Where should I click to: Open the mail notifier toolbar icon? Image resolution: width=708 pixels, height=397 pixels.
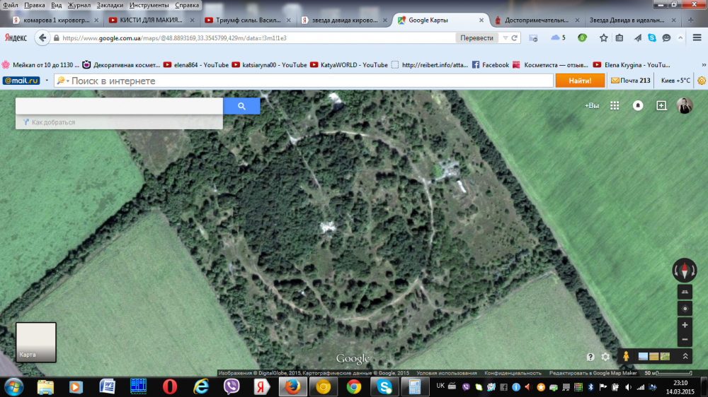point(533,38)
